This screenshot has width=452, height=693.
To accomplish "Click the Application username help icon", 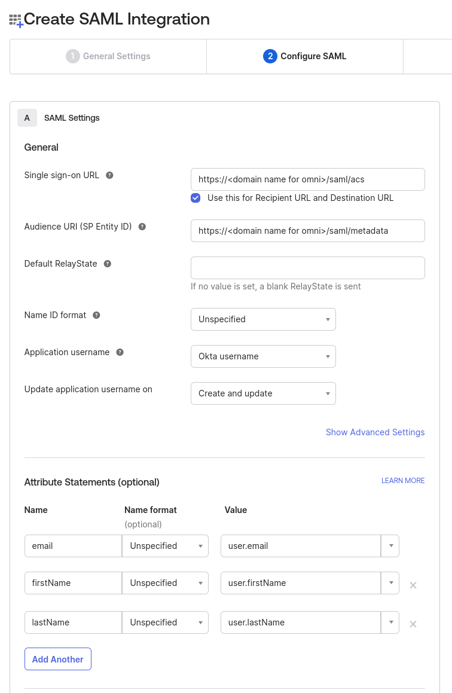I will [x=120, y=352].
